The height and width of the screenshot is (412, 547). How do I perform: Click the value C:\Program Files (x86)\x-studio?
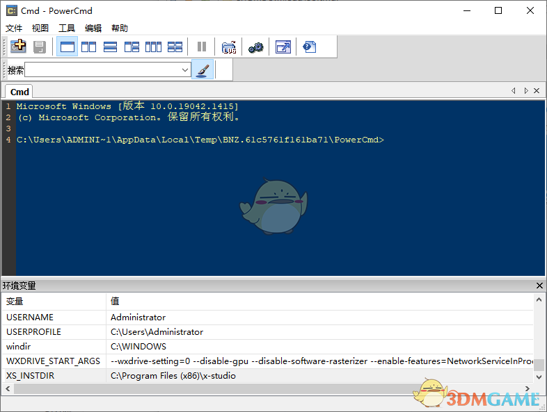coord(173,376)
